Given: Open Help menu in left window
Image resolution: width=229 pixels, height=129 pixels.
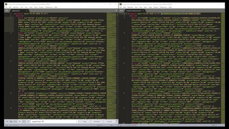Looking at the screenshot, I should click(55, 7).
